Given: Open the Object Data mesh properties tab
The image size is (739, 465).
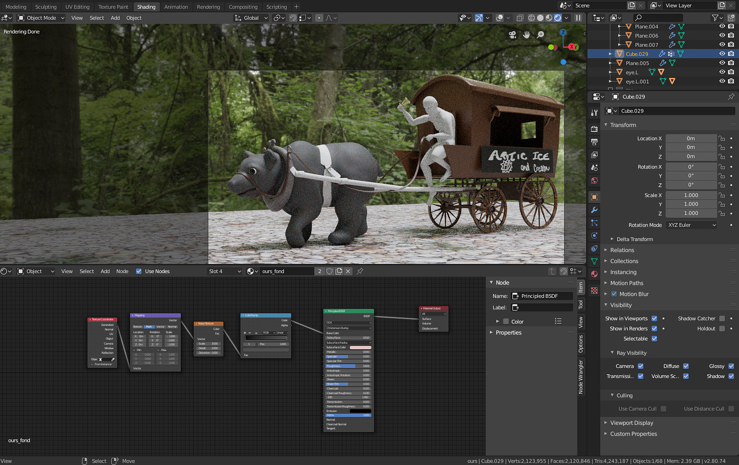Looking at the screenshot, I should [x=594, y=261].
